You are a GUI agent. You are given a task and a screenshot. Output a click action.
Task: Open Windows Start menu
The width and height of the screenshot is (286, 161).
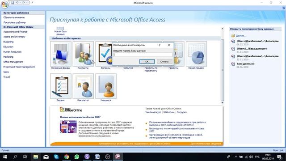tap(5, 157)
